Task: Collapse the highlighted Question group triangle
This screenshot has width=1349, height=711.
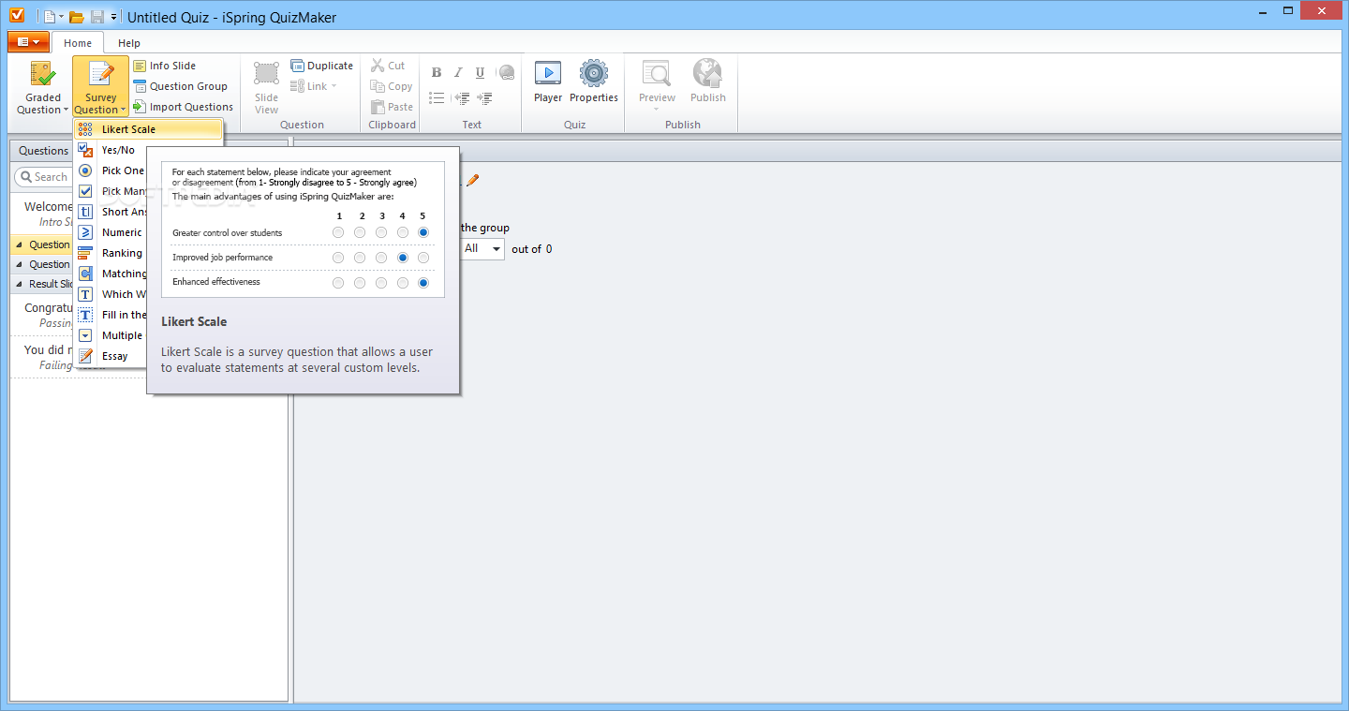Action: [20, 244]
